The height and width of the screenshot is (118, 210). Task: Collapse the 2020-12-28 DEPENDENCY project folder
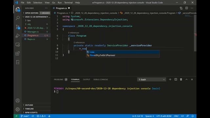(36, 17)
